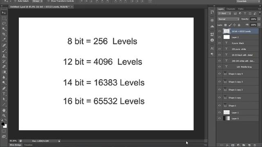Open the Normal blend mode dropdown

(x=228, y=19)
